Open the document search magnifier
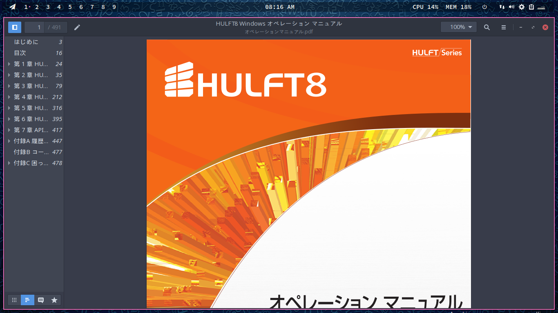This screenshot has height=313, width=558. click(x=487, y=27)
